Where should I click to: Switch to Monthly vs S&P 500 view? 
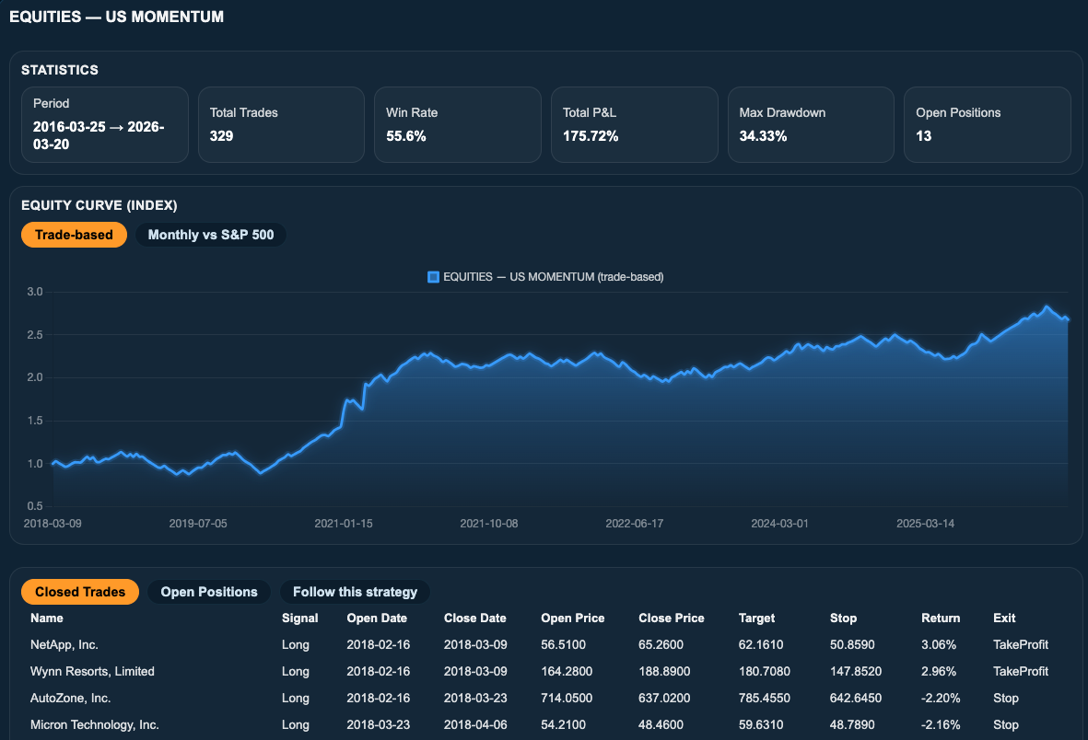click(x=211, y=235)
